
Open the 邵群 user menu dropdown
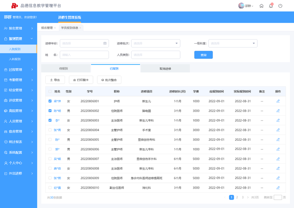(x=249, y=6)
